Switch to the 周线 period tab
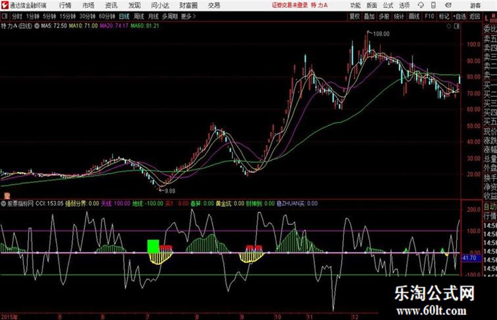Viewport: 497px width, 320px height. (x=139, y=16)
